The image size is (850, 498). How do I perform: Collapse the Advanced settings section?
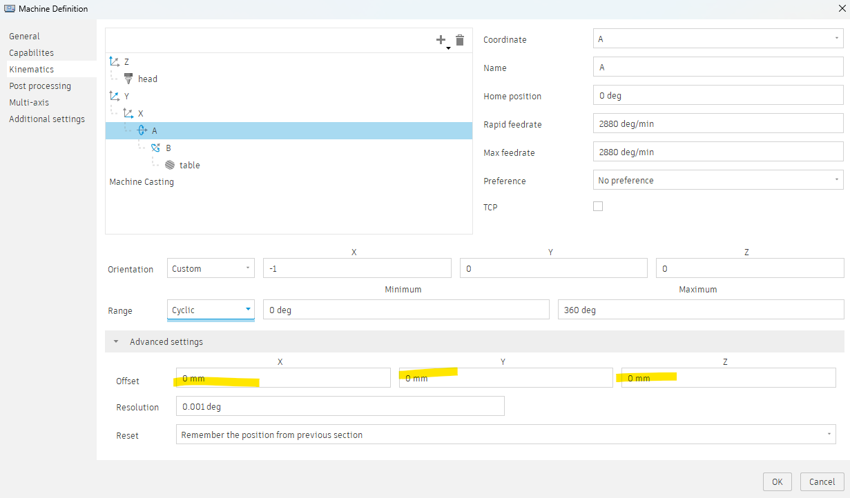point(115,341)
